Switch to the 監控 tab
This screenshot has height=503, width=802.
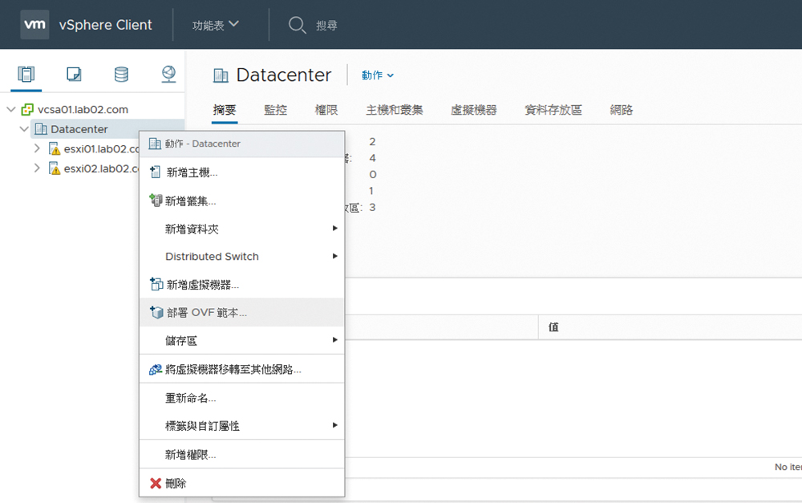pos(275,109)
